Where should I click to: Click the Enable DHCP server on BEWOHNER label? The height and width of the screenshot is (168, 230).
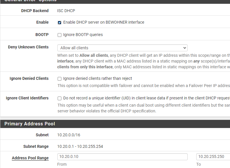[x=104, y=22]
